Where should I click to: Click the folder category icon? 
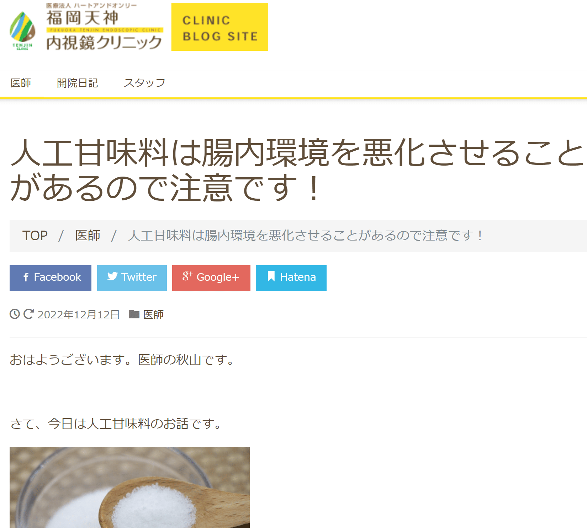click(134, 314)
